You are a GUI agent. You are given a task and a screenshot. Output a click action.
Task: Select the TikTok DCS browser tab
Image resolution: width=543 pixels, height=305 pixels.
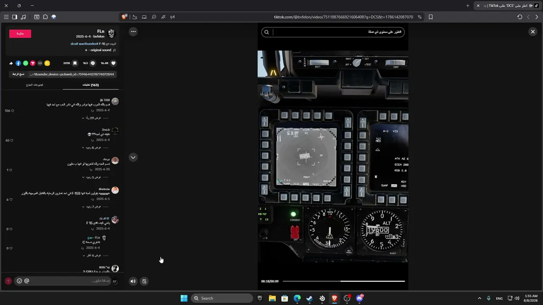coord(507,6)
